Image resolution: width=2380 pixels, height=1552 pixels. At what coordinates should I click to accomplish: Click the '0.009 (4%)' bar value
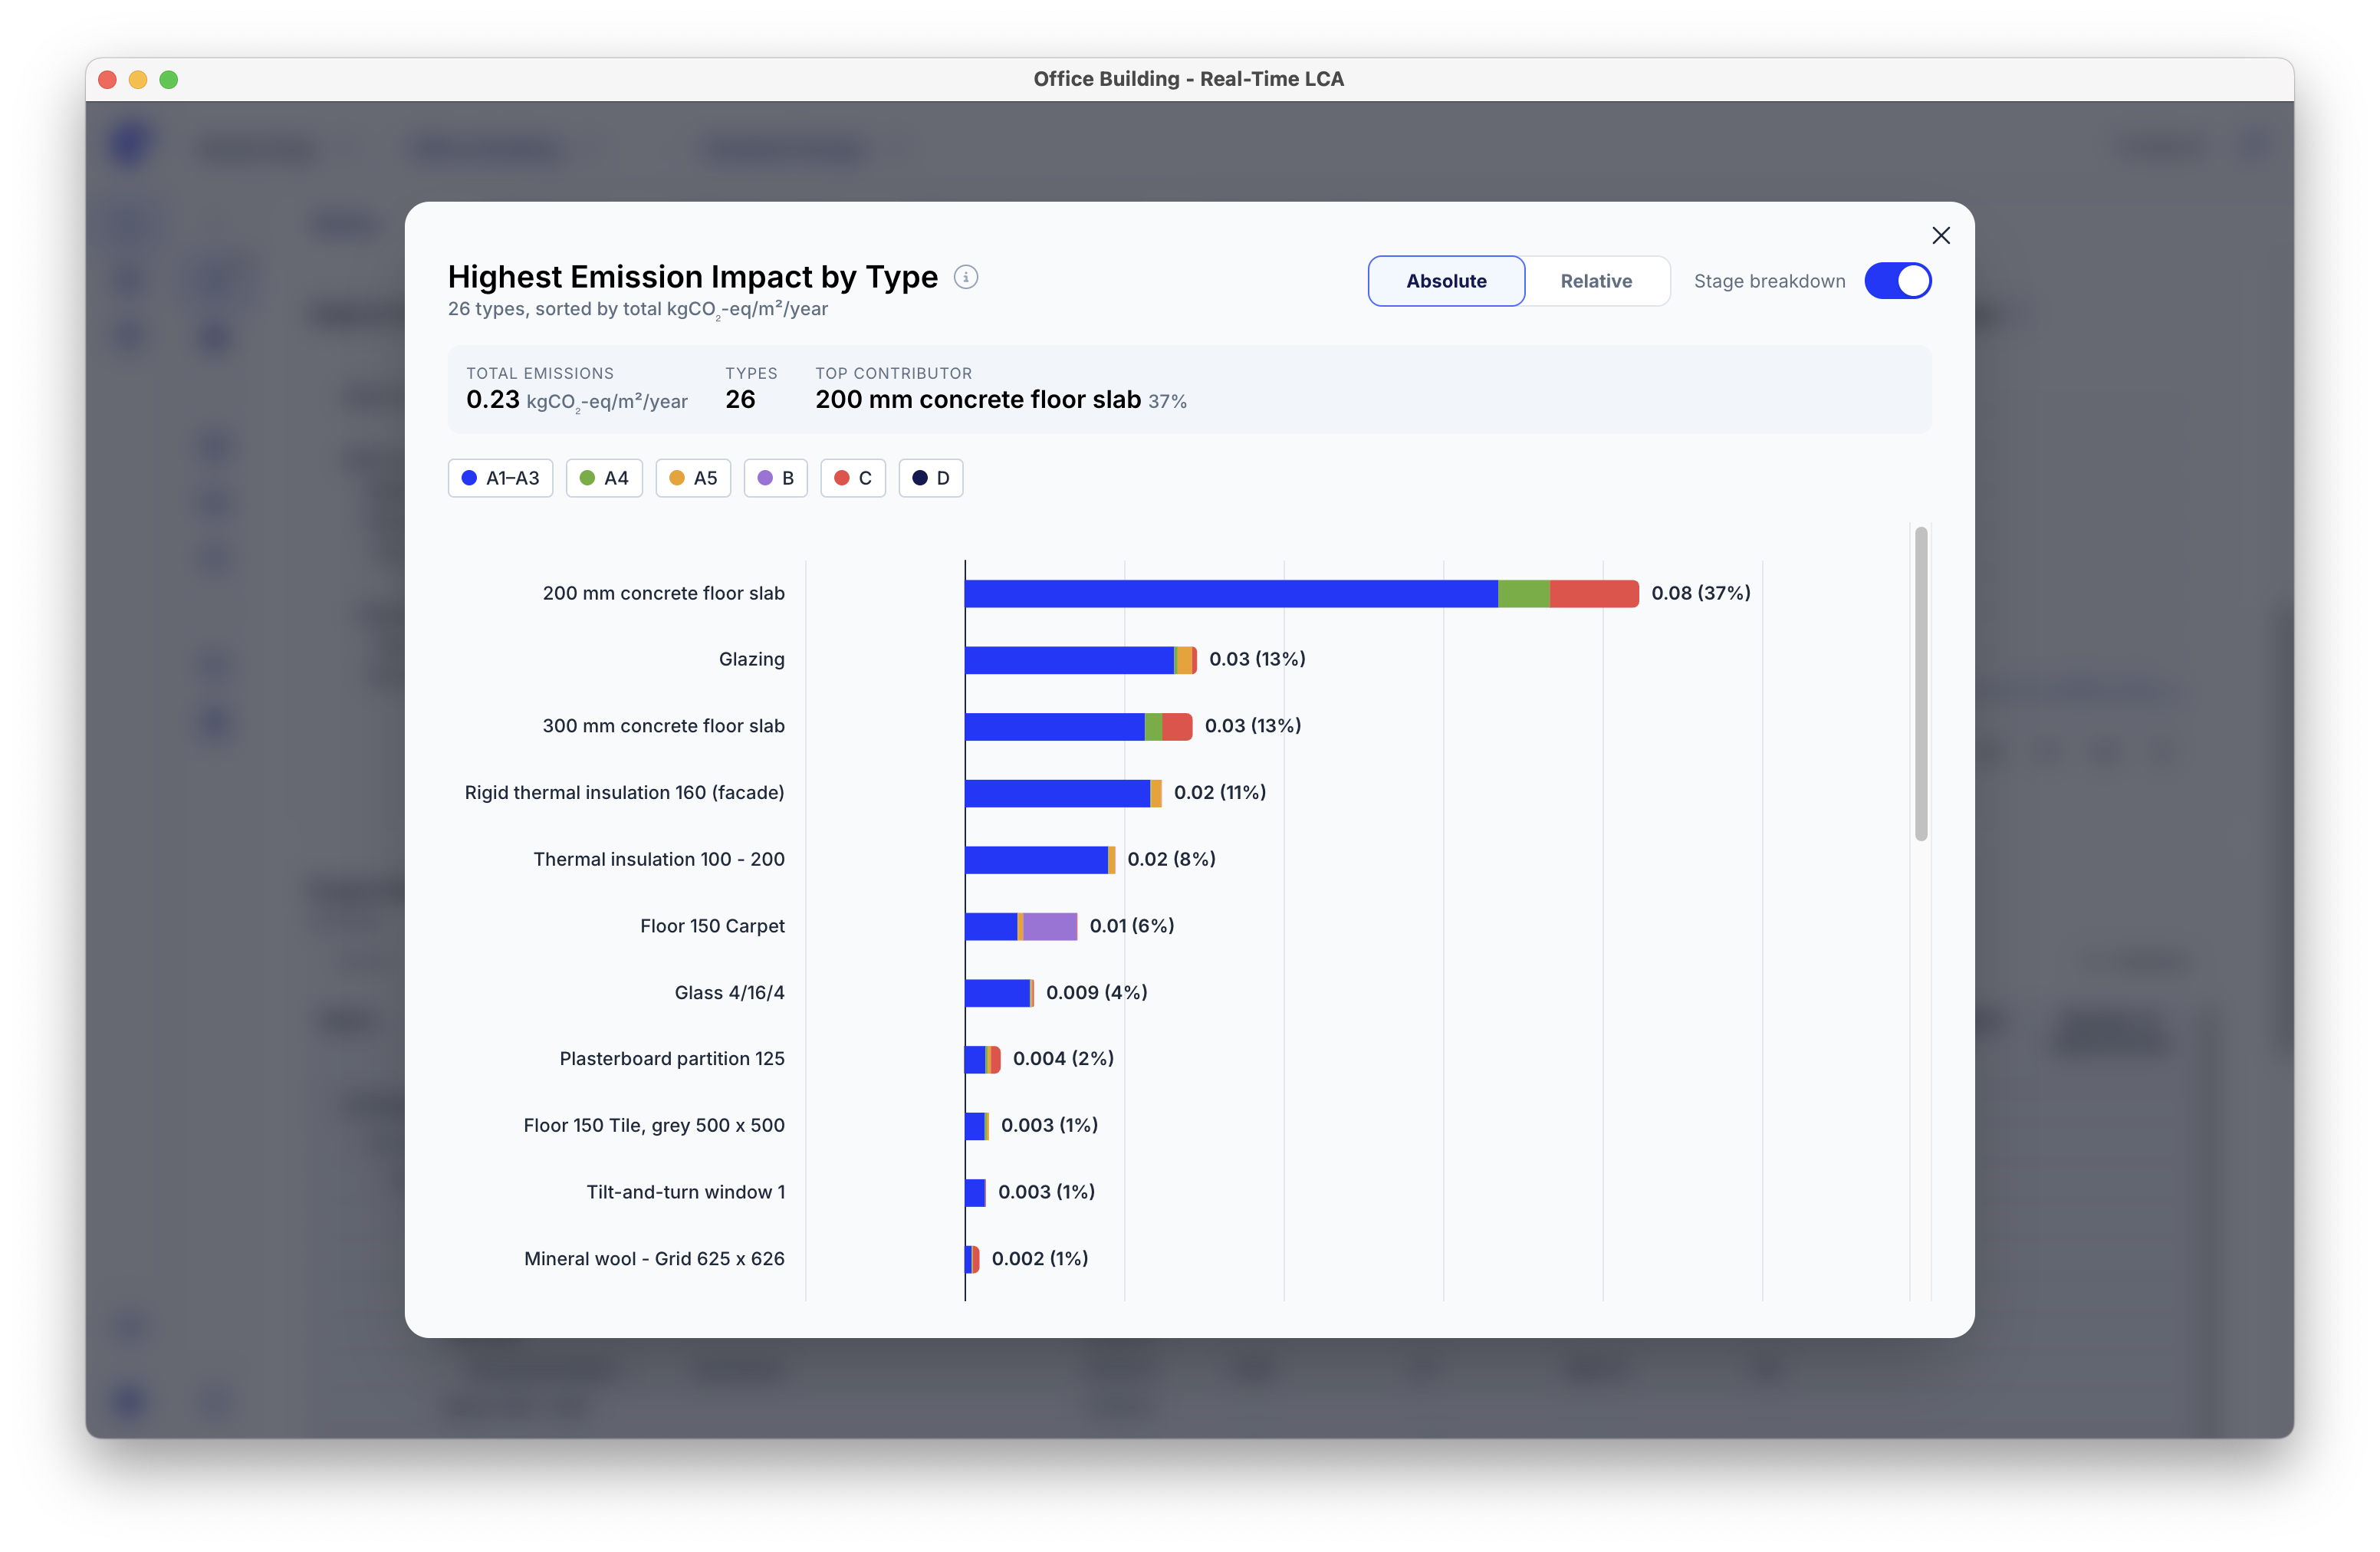coord(1097,992)
